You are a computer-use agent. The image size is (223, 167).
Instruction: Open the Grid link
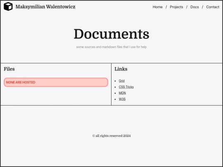pyautogui.click(x=121, y=81)
